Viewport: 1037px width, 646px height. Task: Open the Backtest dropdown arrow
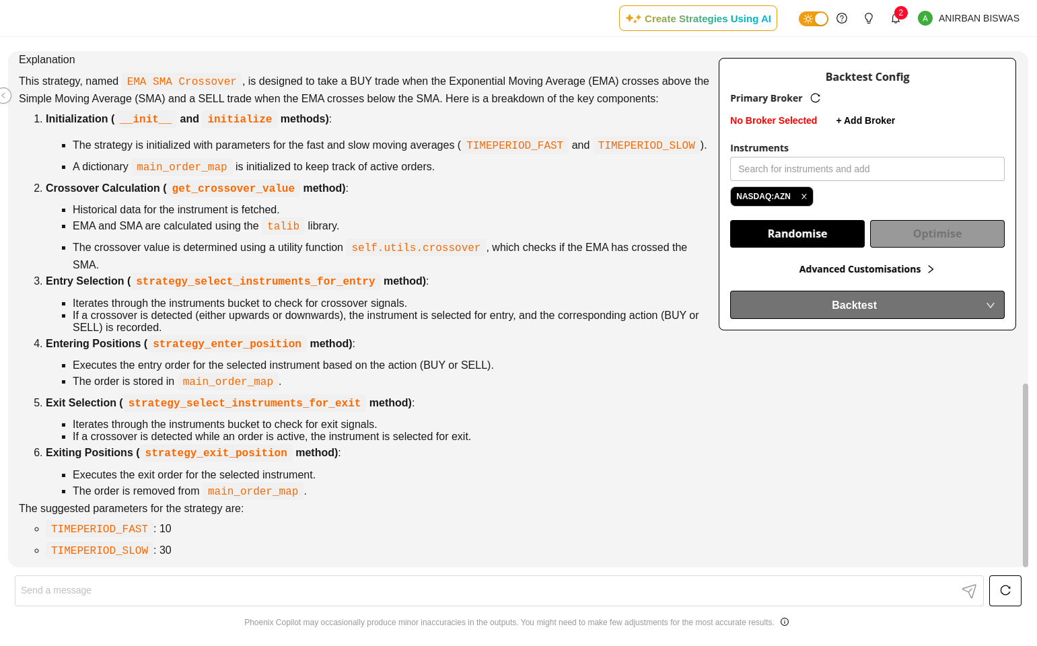coord(991,306)
